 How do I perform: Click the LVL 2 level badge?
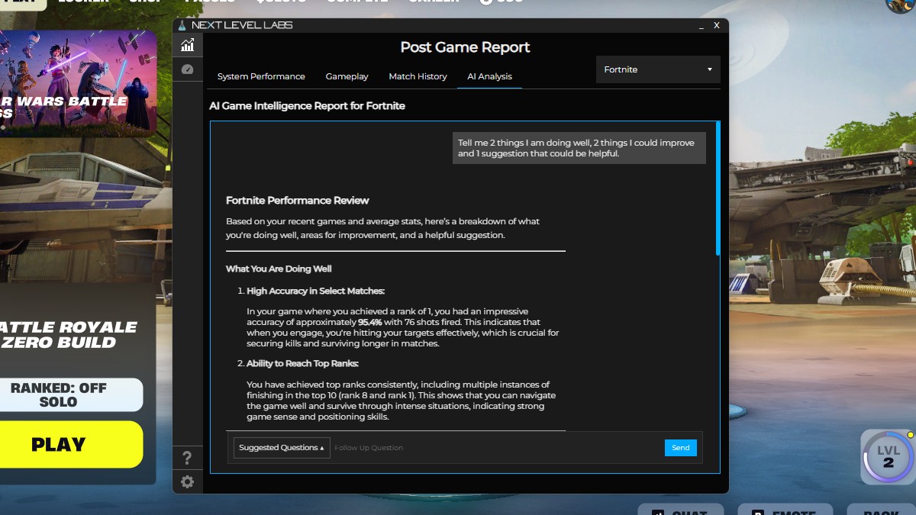coord(887,457)
